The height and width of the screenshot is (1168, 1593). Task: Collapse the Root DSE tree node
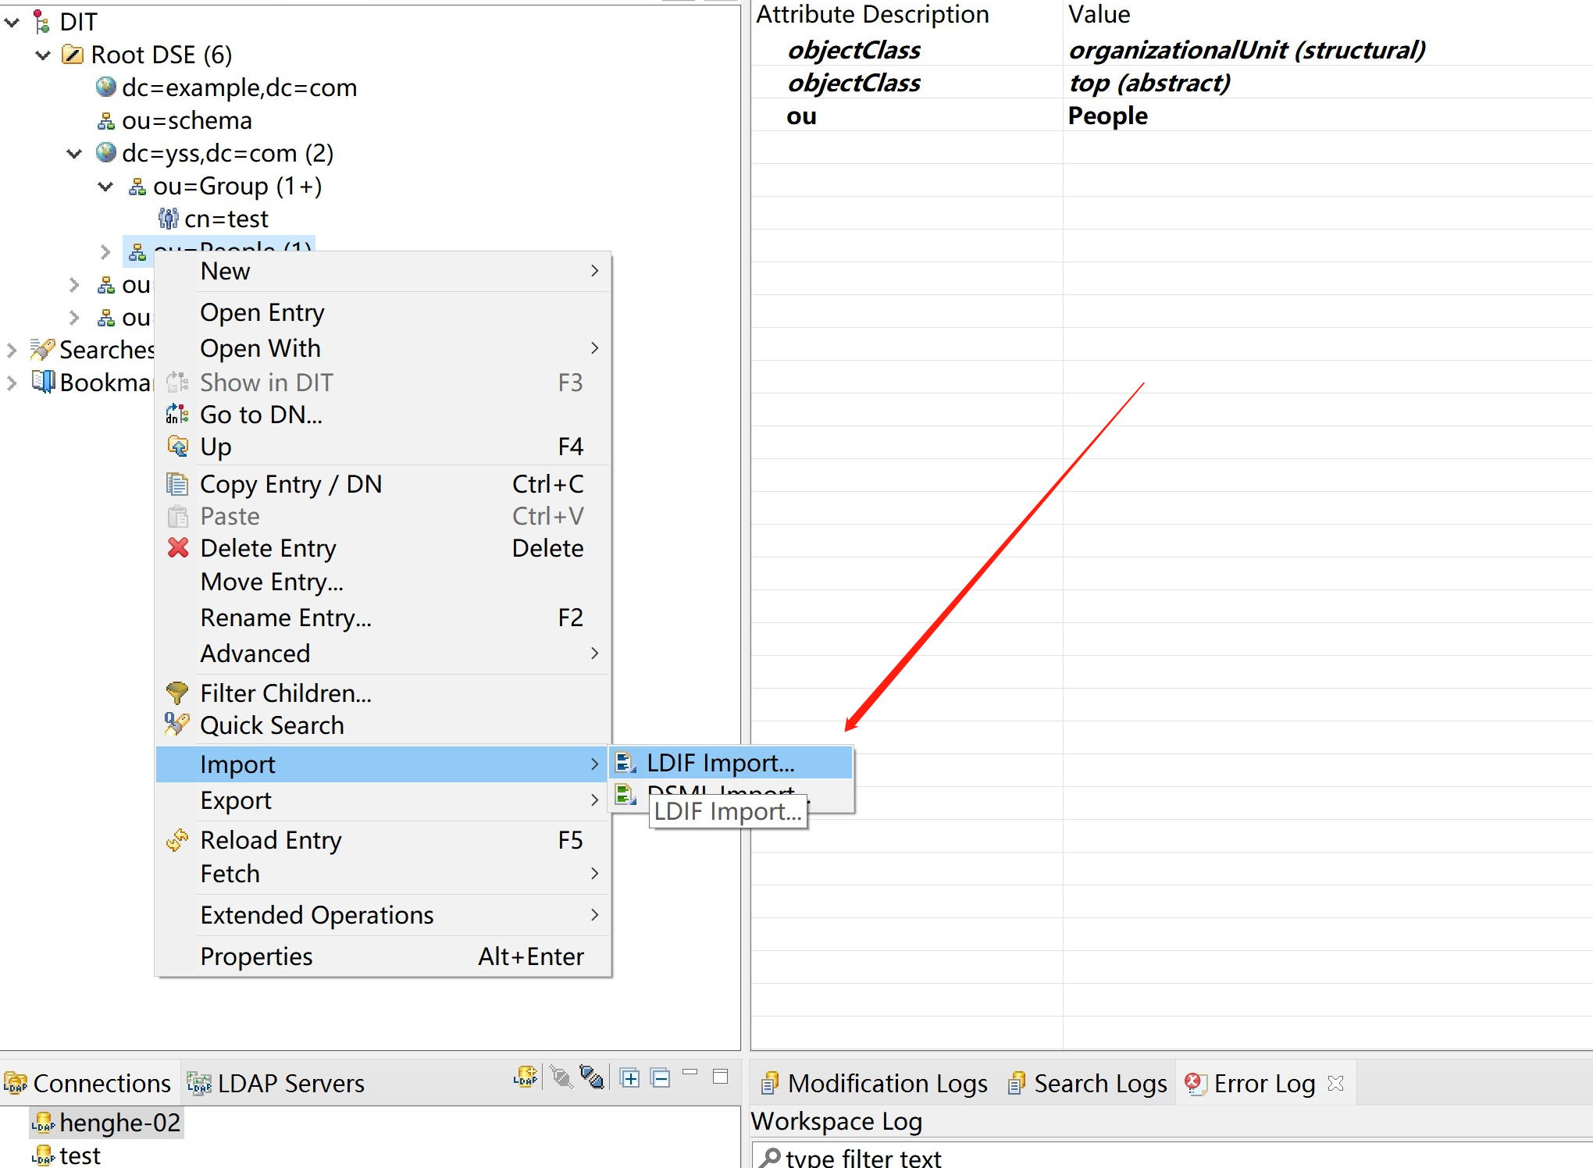(x=44, y=55)
